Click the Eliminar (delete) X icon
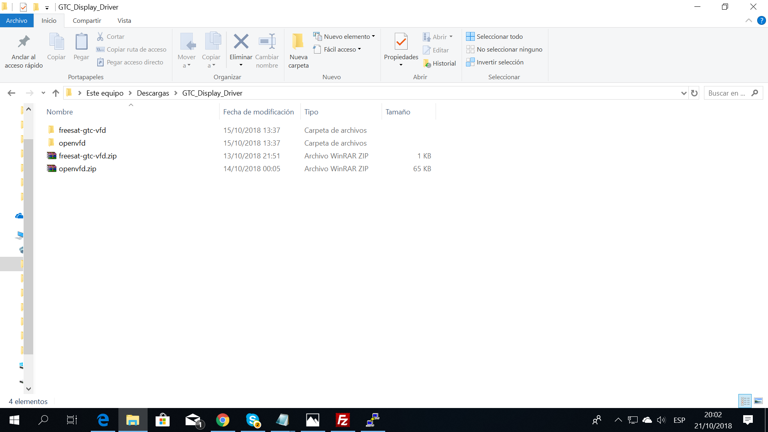Screen dimensions: 768x432 point(241,42)
